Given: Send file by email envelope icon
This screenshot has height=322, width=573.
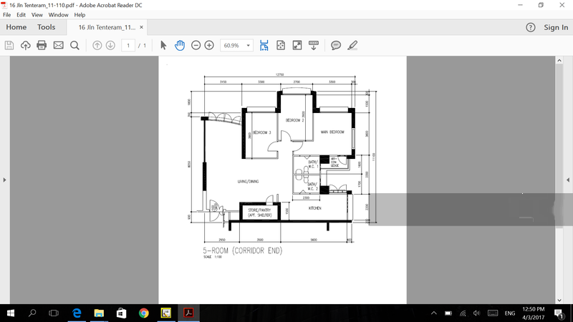Looking at the screenshot, I should (59, 45).
